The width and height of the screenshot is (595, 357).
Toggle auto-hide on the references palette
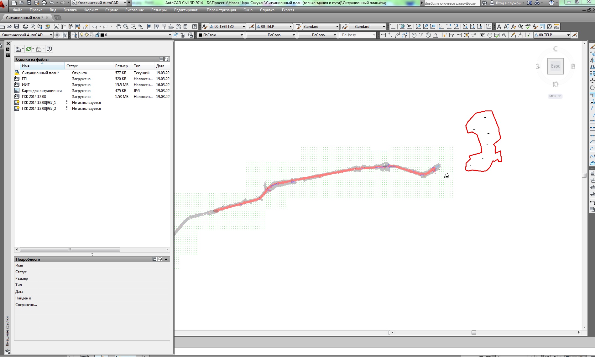(8, 49)
